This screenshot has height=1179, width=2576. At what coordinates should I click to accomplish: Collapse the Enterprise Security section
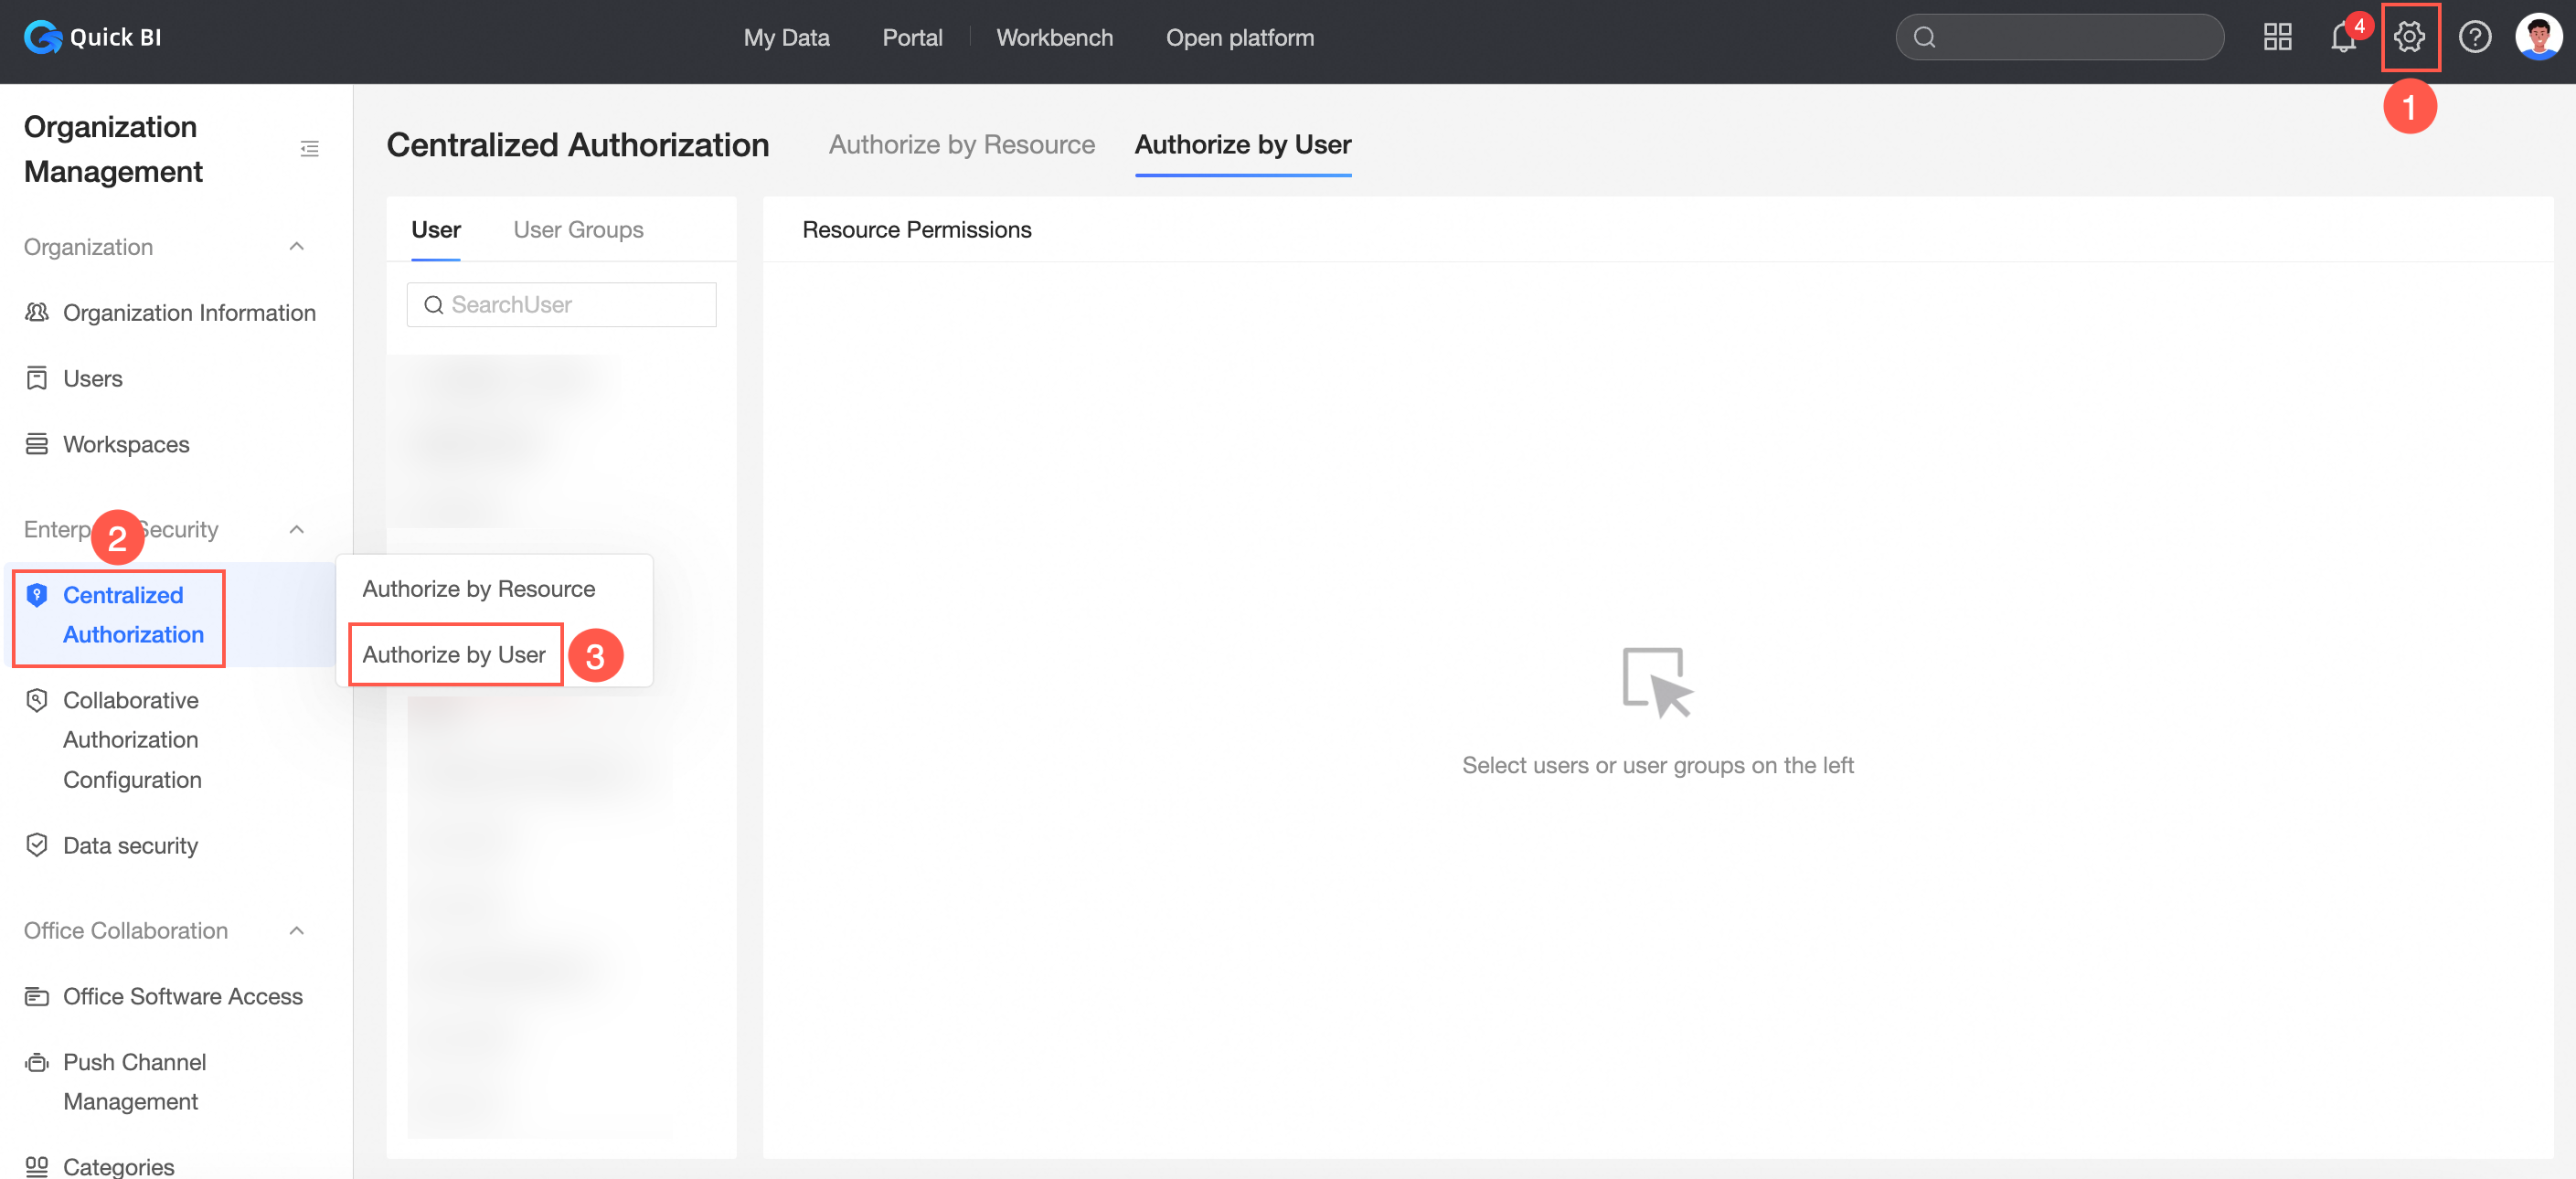pos(296,529)
